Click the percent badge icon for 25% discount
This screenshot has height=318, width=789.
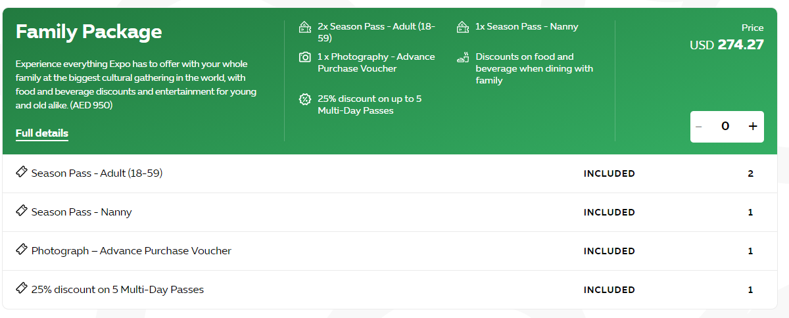(304, 99)
